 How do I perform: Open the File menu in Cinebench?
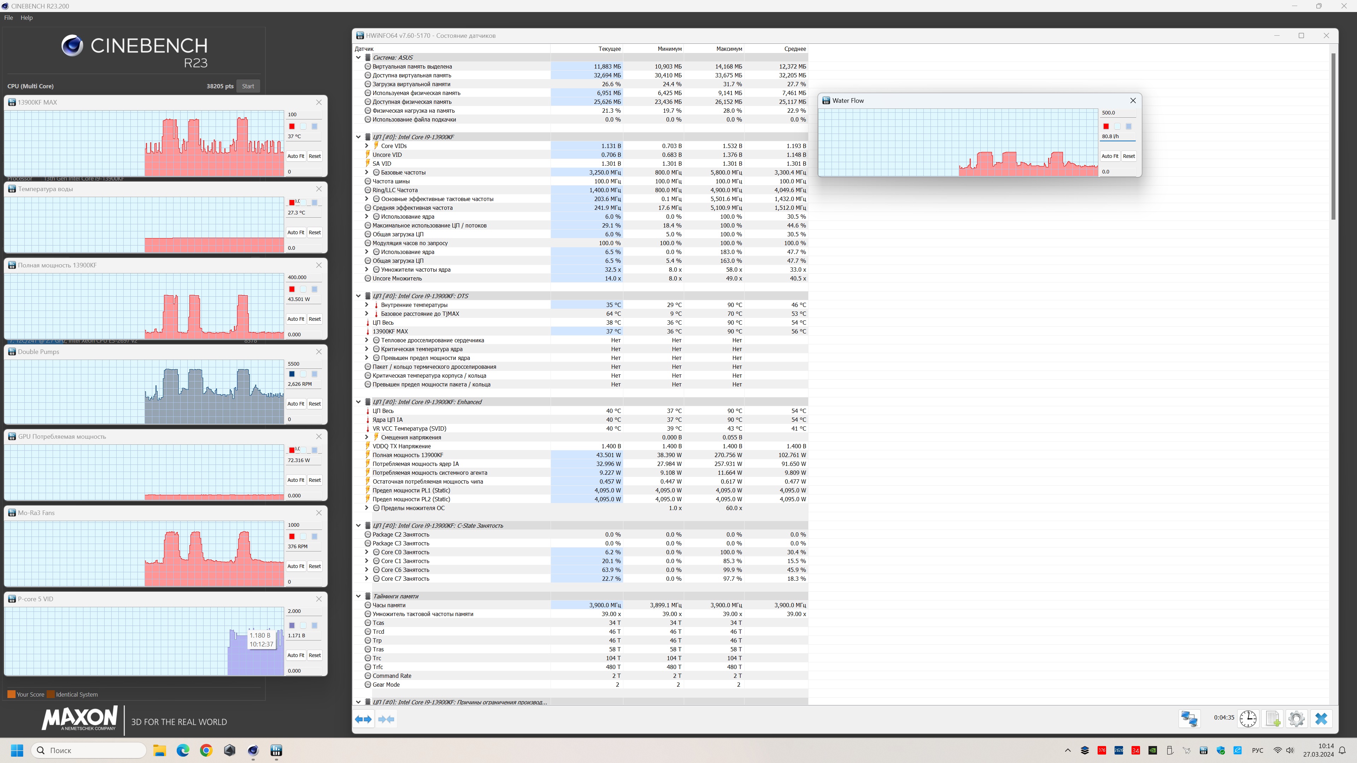pos(8,17)
